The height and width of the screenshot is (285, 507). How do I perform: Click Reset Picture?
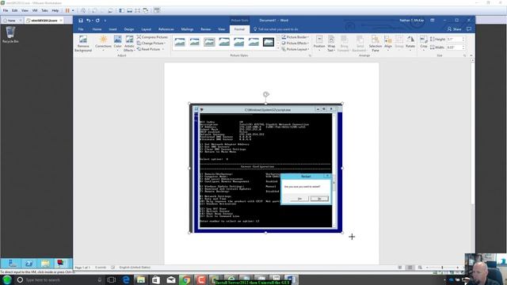(149, 49)
